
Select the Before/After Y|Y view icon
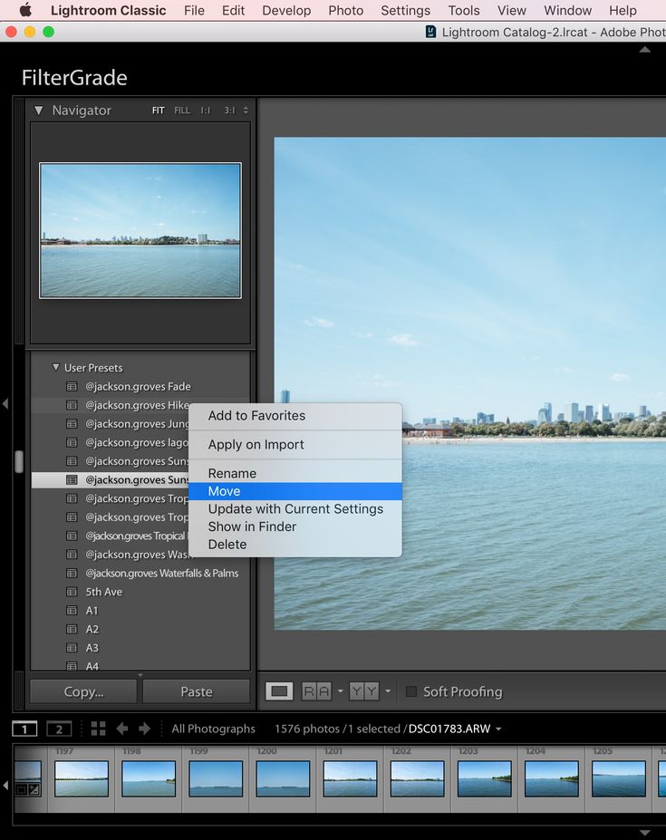(x=364, y=691)
